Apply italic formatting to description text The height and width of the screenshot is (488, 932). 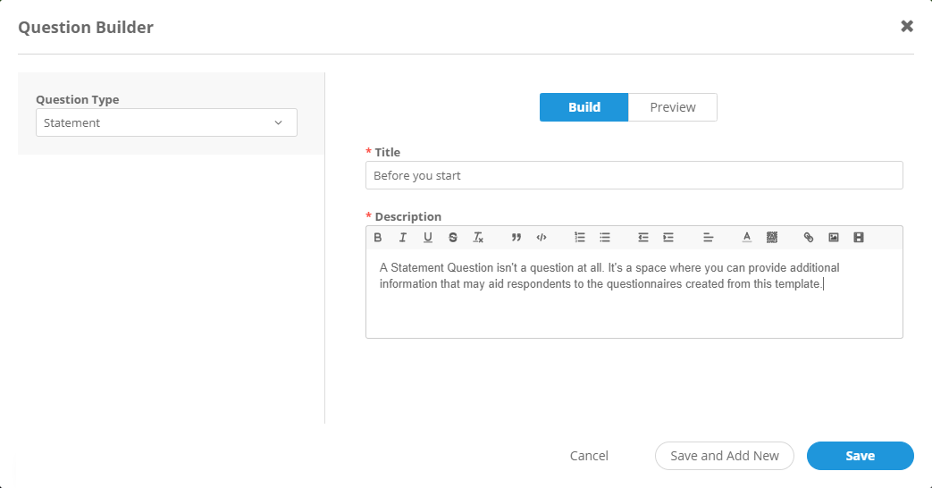click(x=403, y=238)
